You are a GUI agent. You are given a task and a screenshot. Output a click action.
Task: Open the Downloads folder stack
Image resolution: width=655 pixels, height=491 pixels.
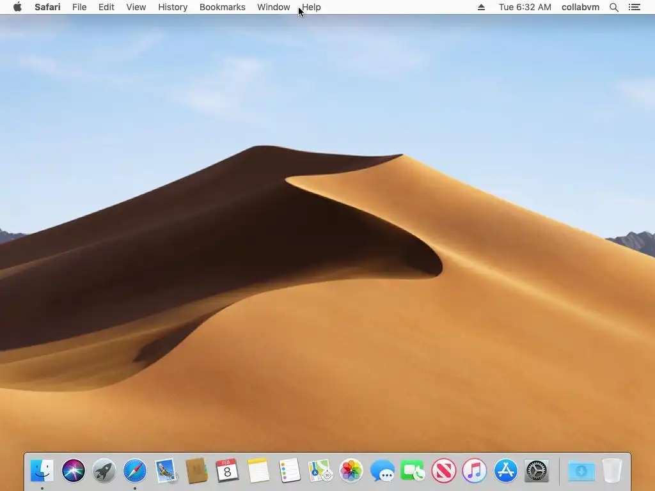pos(581,471)
